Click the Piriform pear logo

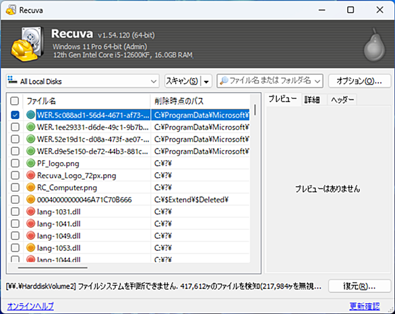tap(374, 45)
